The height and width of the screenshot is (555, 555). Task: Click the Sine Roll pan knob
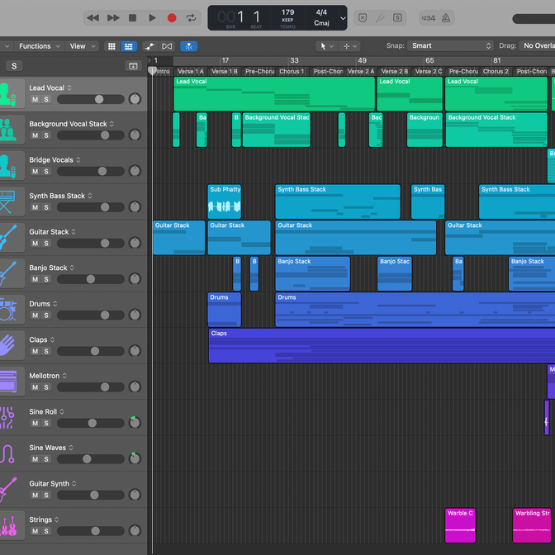point(135,423)
